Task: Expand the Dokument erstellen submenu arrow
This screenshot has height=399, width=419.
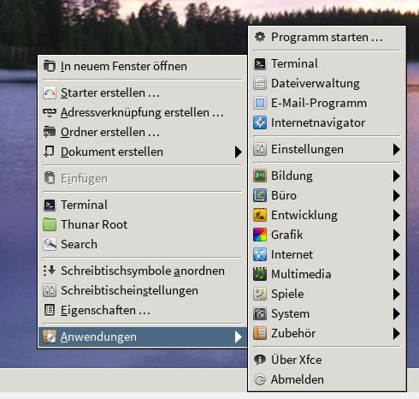Action: [238, 152]
